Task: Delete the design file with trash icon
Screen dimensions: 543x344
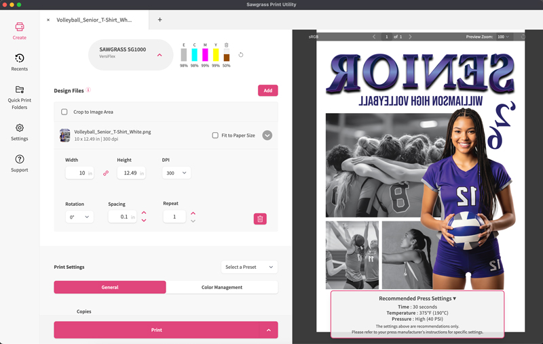Action: (260, 219)
